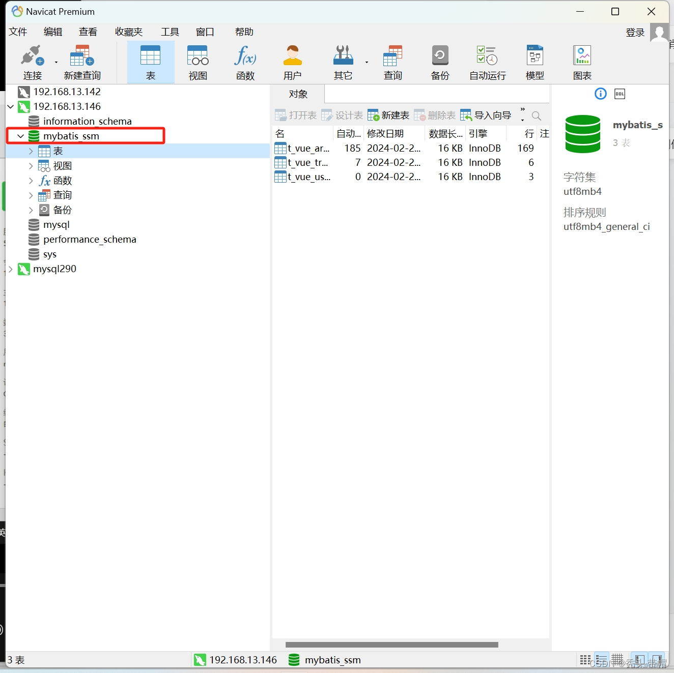Show the information panel icon
Screen dimensions: 674x673
[601, 94]
